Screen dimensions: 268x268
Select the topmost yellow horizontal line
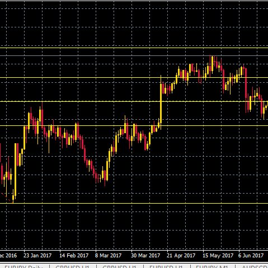pos(134,48)
